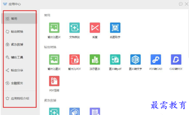Start the PDF转CAD converter
The image size is (189, 115).
[156, 60]
